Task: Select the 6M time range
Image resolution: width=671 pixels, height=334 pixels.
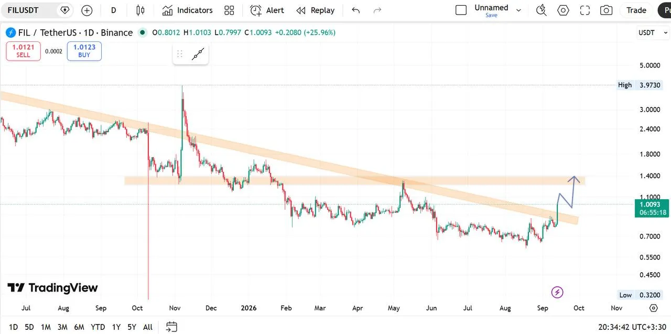Action: [79, 327]
